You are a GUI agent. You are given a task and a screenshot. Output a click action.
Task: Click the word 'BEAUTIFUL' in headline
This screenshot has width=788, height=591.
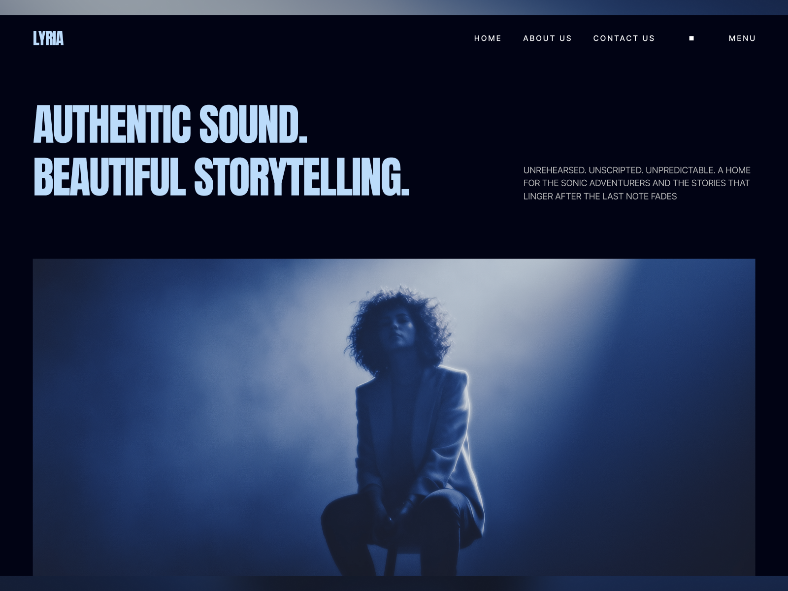pyautogui.click(x=109, y=177)
